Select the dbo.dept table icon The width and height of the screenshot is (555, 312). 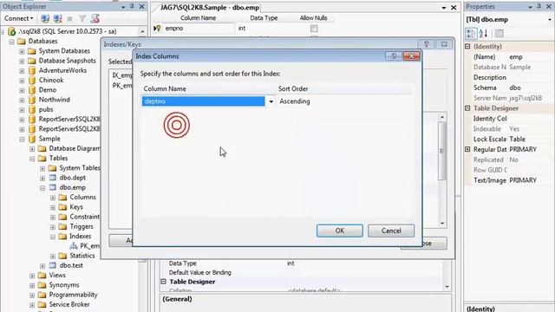(x=53, y=178)
